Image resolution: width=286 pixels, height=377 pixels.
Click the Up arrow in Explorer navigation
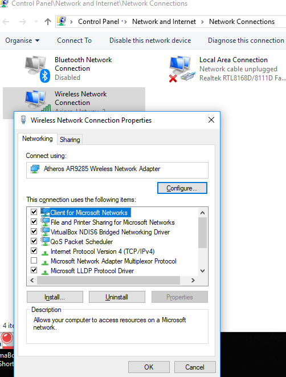click(48, 22)
